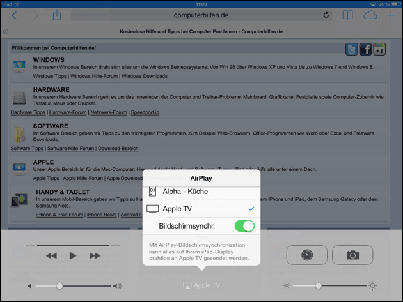
Task: Open the Windows Downloads link
Action: (145, 76)
